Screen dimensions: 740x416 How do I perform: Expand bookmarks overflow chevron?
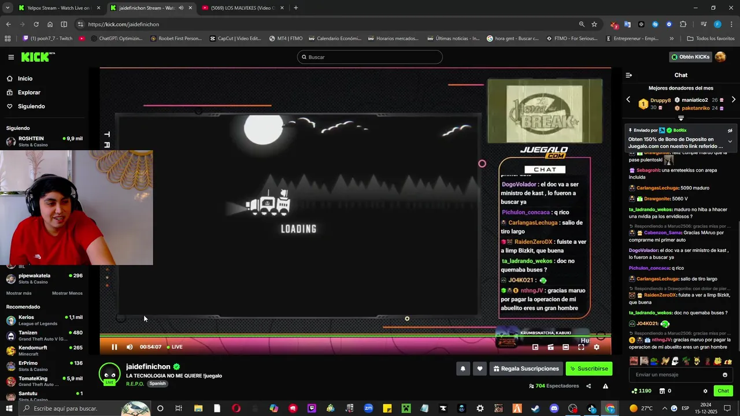click(x=671, y=39)
